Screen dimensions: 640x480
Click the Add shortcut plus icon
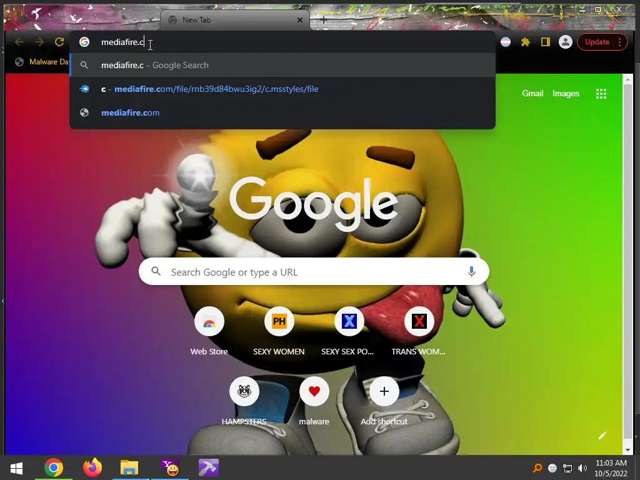[x=384, y=391]
